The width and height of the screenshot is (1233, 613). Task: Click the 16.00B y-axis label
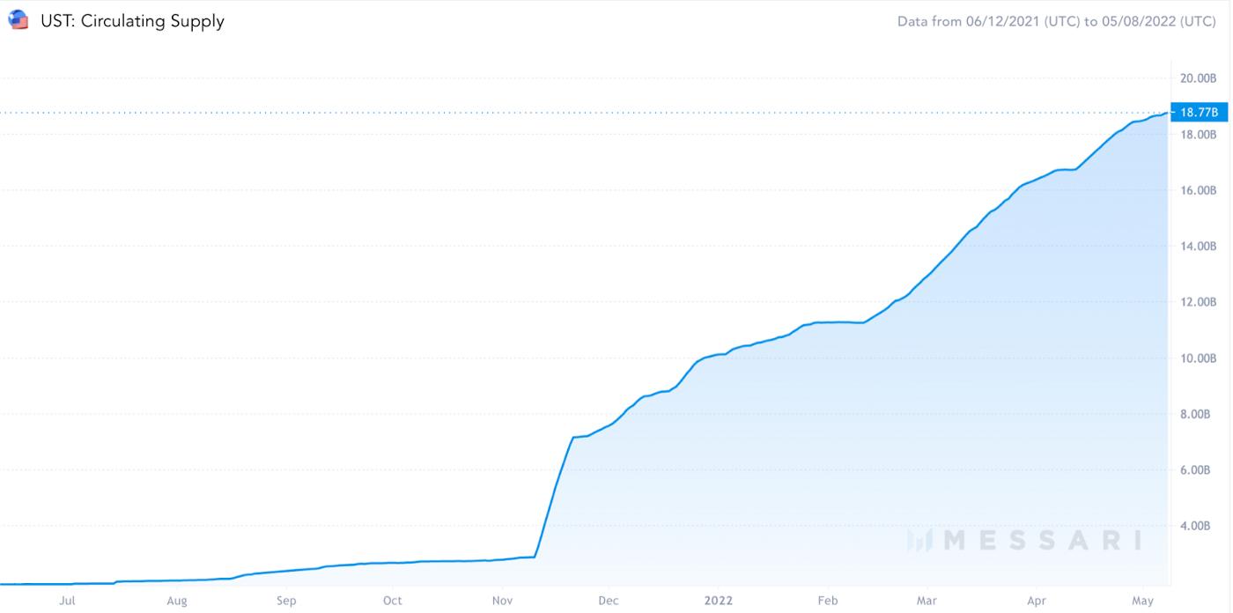coord(1198,190)
